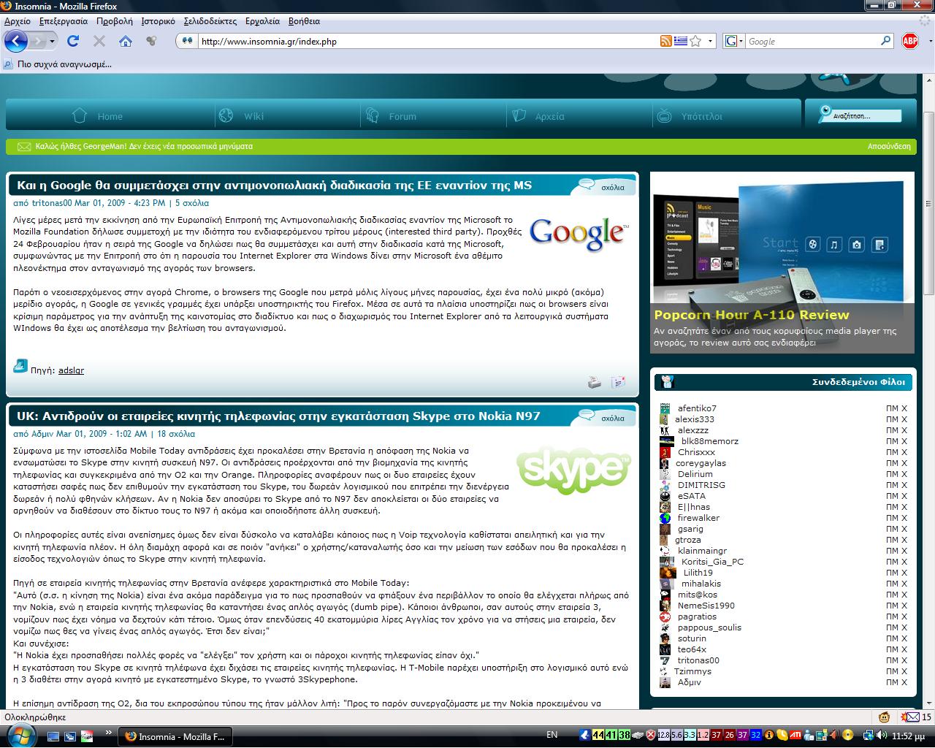The height and width of the screenshot is (748, 935).
Task: Click the magnifier in the Google search box
Action: [885, 41]
